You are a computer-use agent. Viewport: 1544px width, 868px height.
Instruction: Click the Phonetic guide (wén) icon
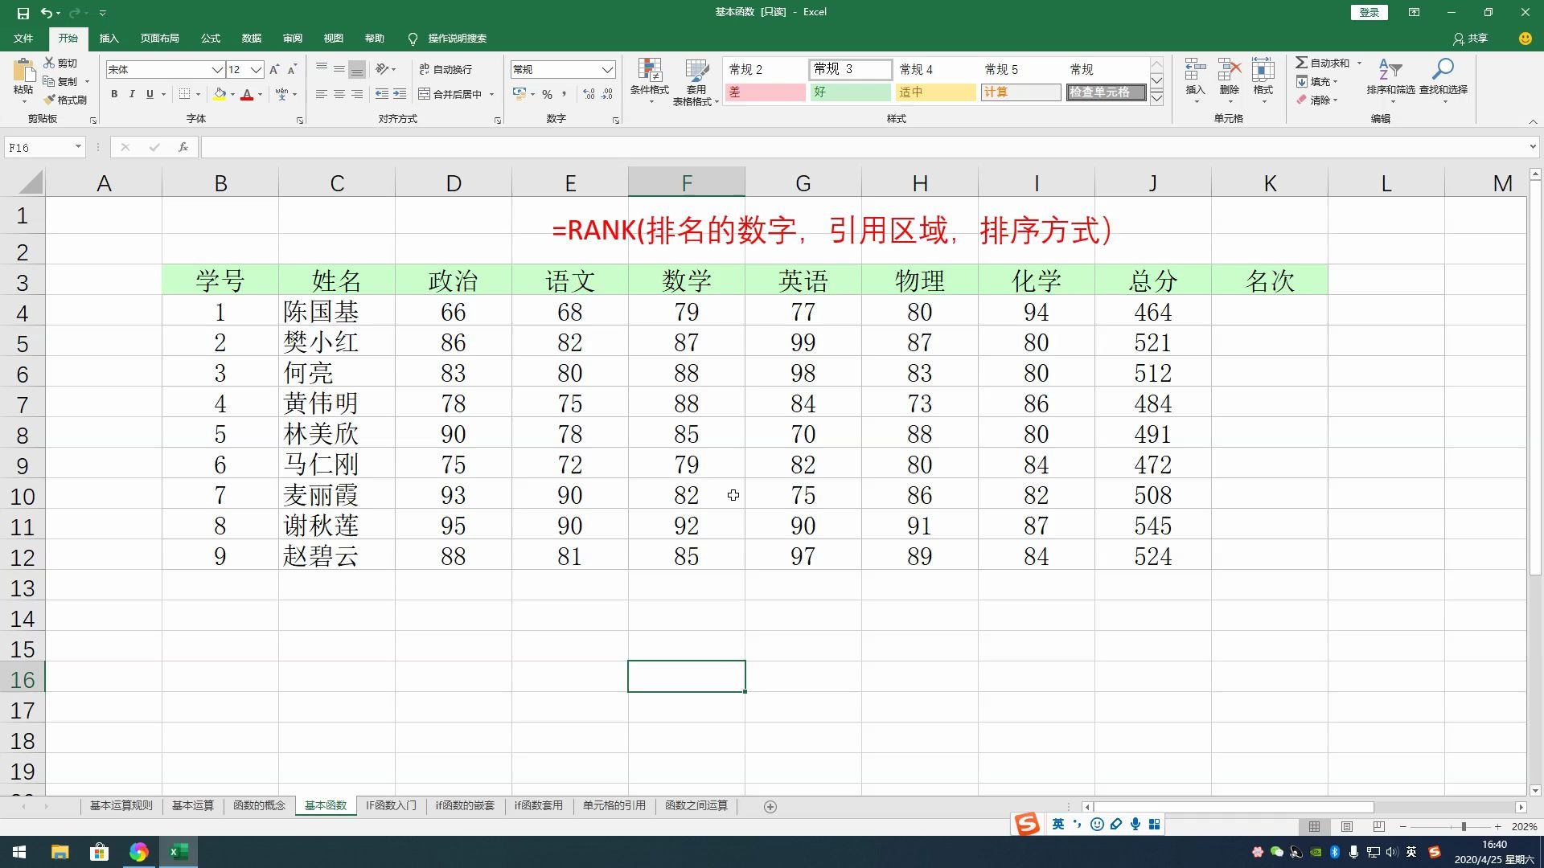(281, 94)
